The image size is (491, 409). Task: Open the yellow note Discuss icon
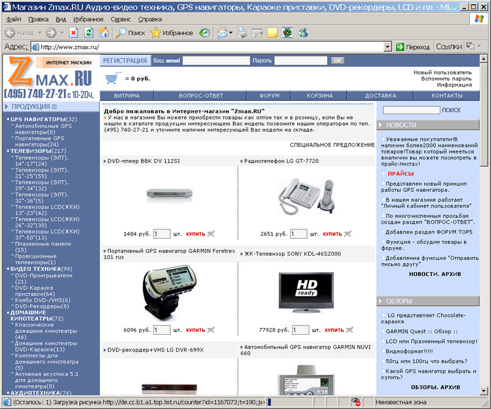pos(272,32)
